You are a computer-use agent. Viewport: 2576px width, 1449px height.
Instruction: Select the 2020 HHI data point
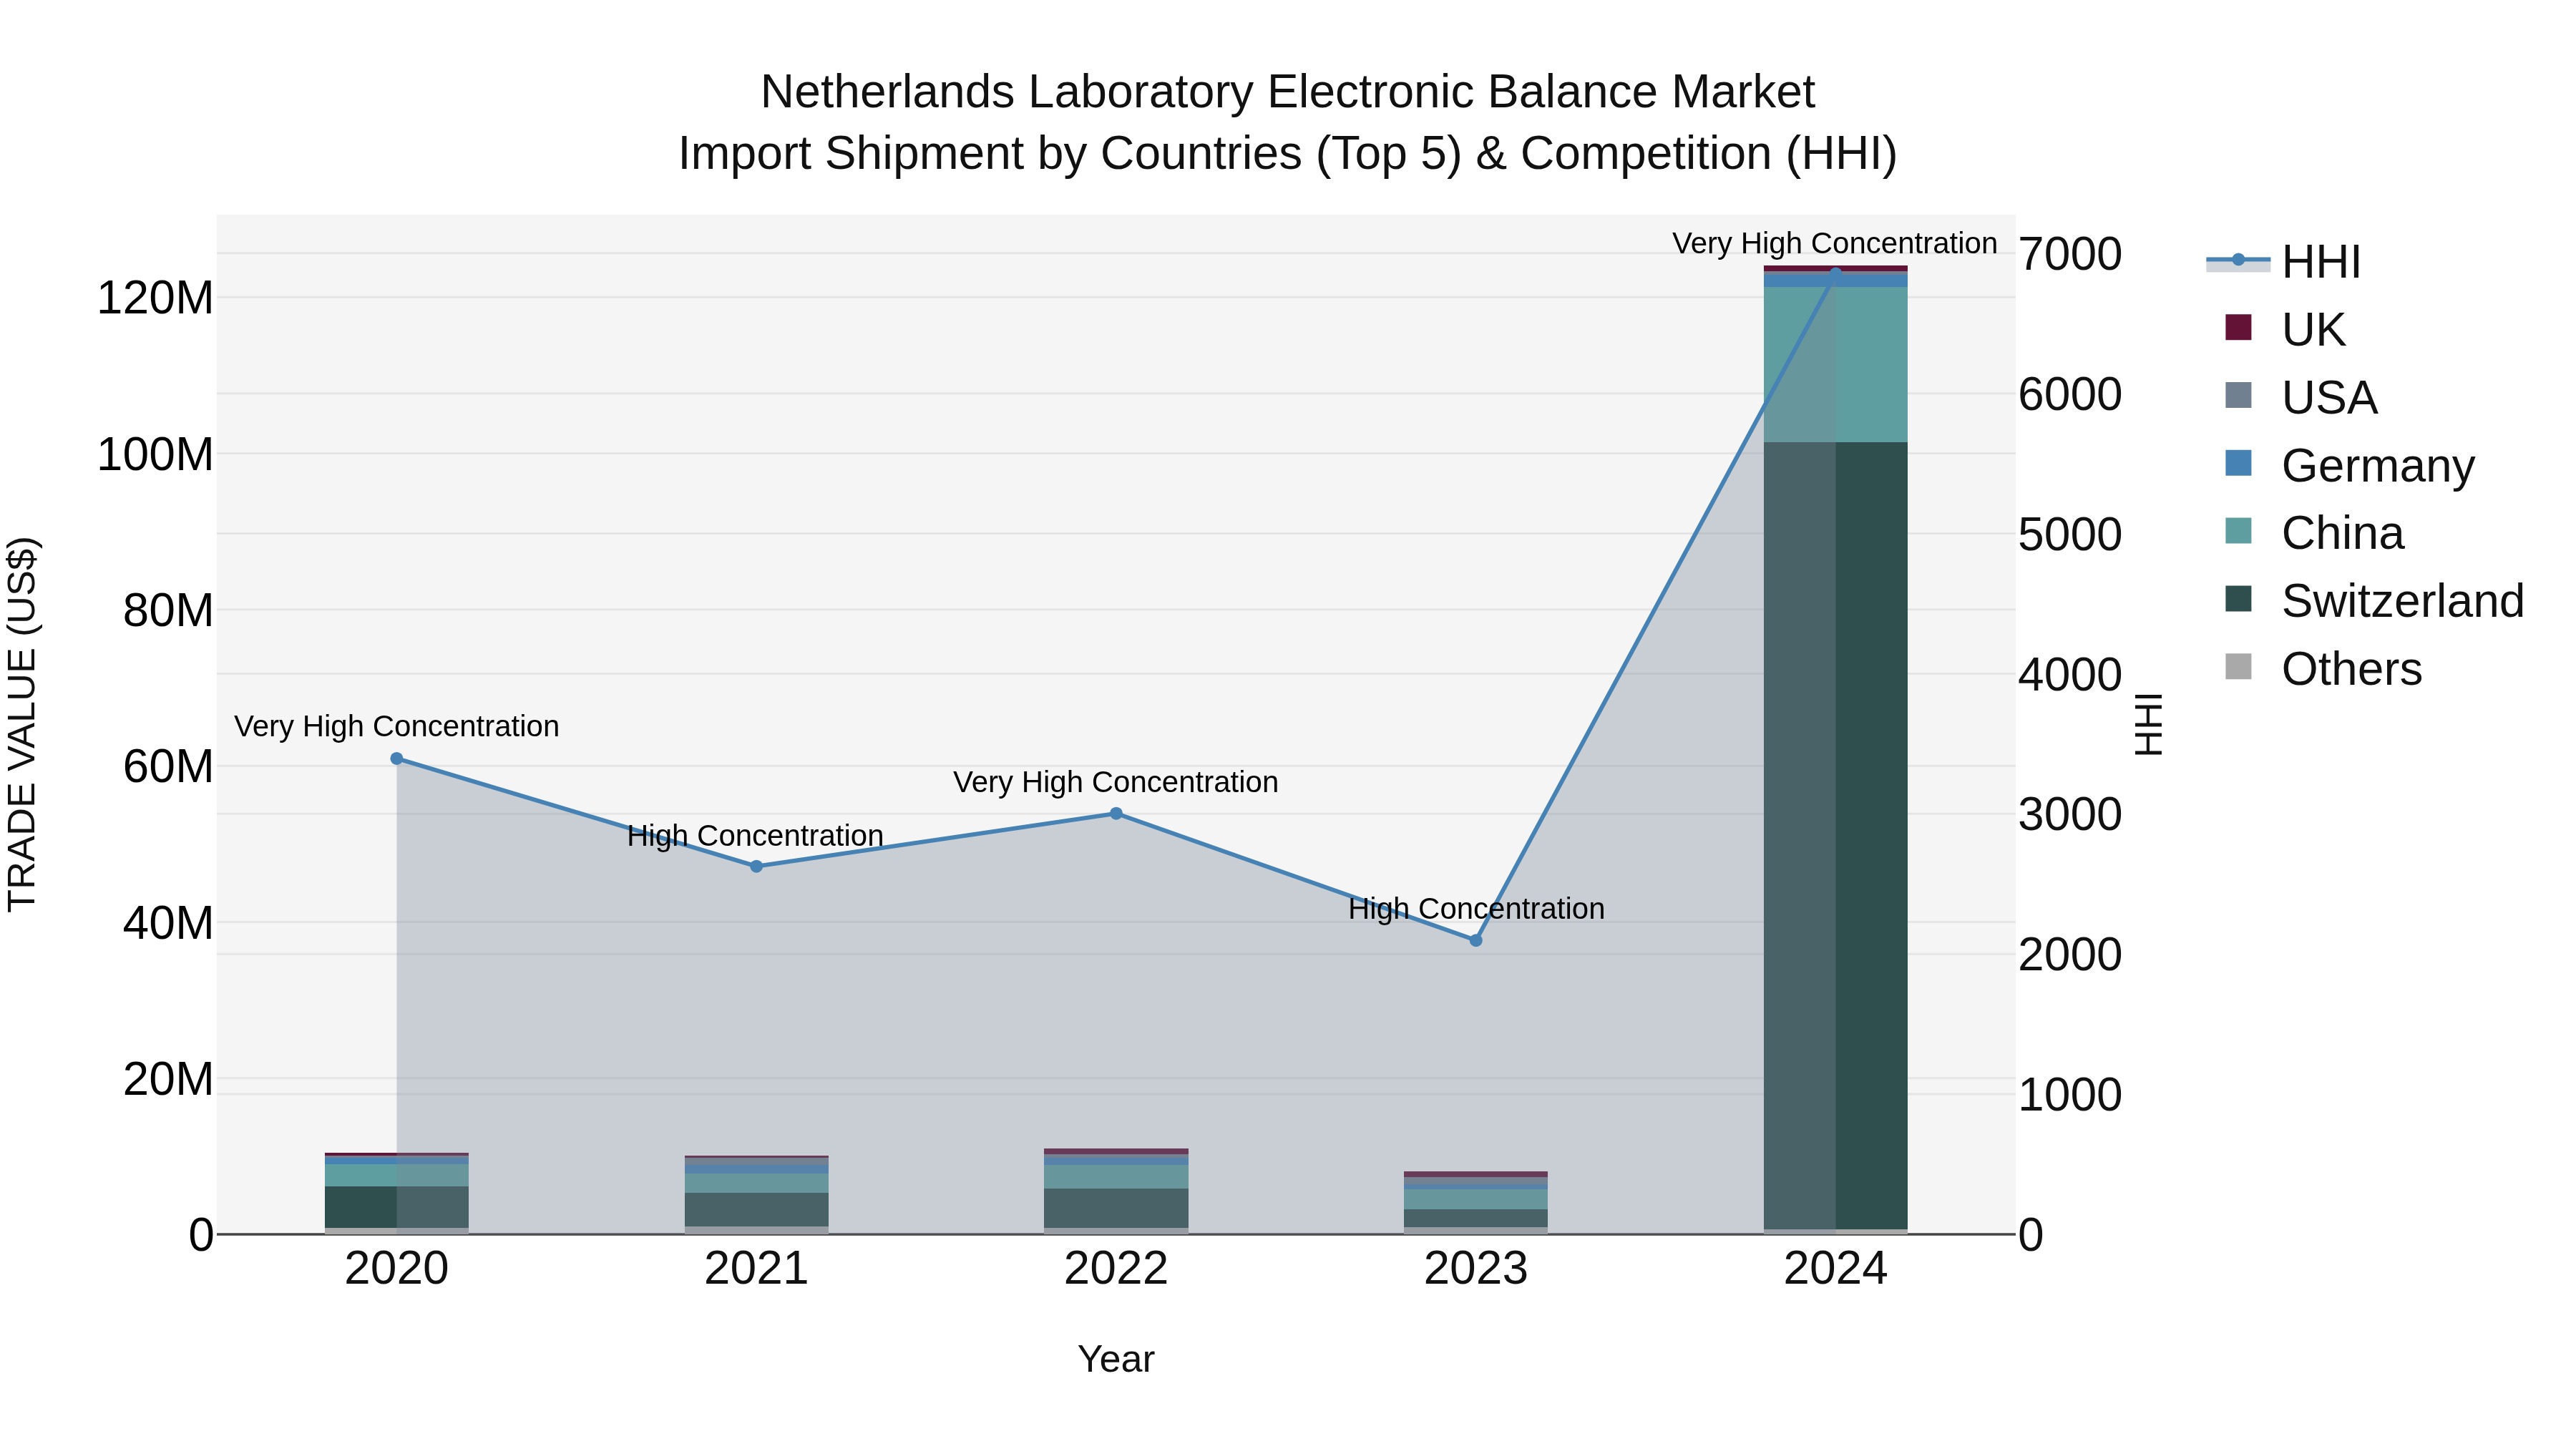pyautogui.click(x=397, y=759)
